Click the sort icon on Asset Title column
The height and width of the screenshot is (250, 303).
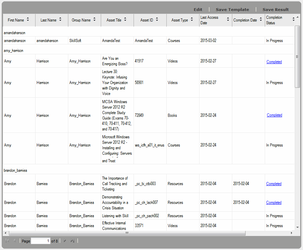pos(126,20)
